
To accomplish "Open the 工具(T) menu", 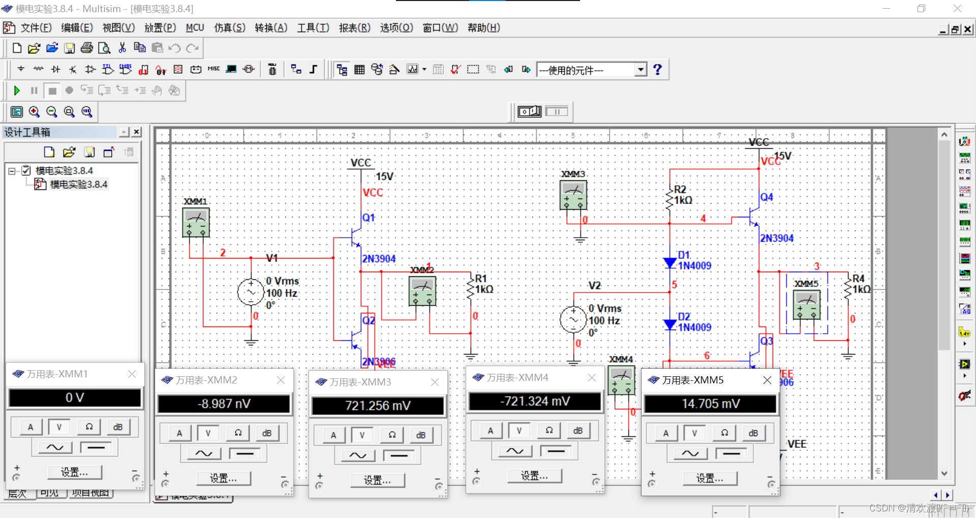I will point(313,28).
